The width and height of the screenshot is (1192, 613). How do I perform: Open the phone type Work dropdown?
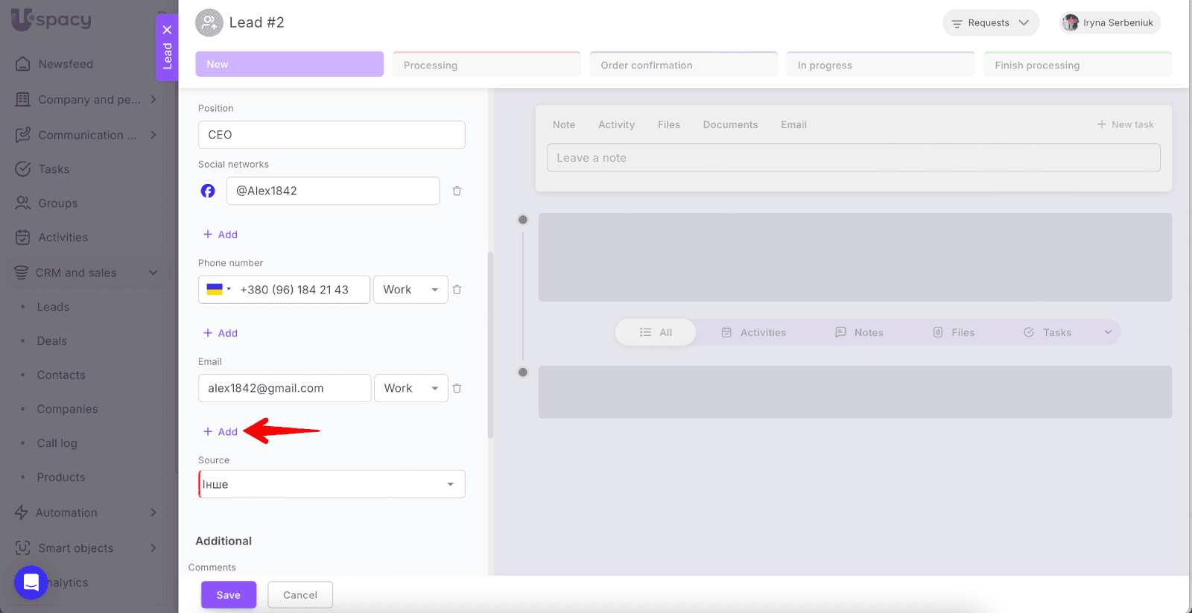pyautogui.click(x=410, y=290)
